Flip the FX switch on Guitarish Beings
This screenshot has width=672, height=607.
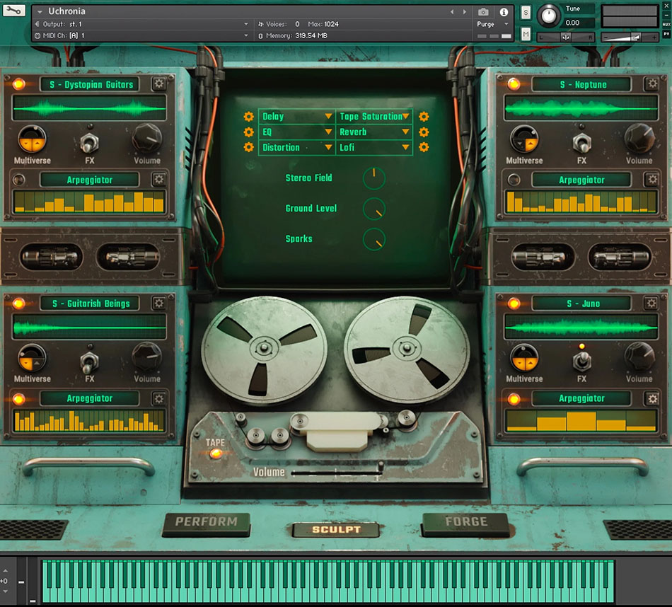click(89, 362)
